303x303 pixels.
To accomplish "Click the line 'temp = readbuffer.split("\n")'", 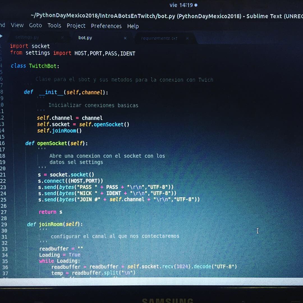I will (x=93, y=273).
